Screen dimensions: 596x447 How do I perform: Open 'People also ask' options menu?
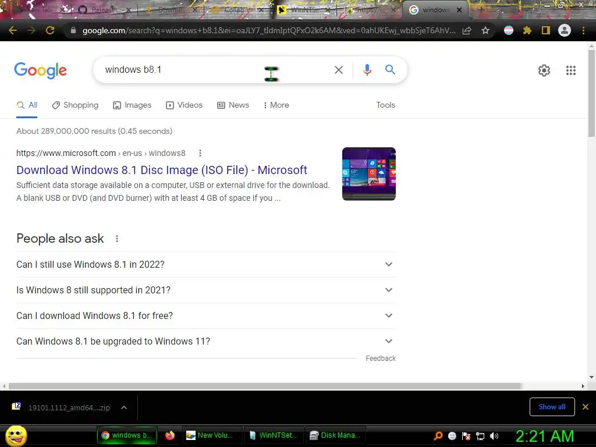[116, 239]
